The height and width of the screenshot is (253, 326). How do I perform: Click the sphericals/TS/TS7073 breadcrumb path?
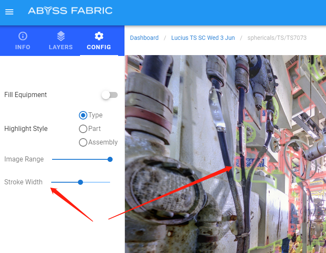[x=277, y=38]
